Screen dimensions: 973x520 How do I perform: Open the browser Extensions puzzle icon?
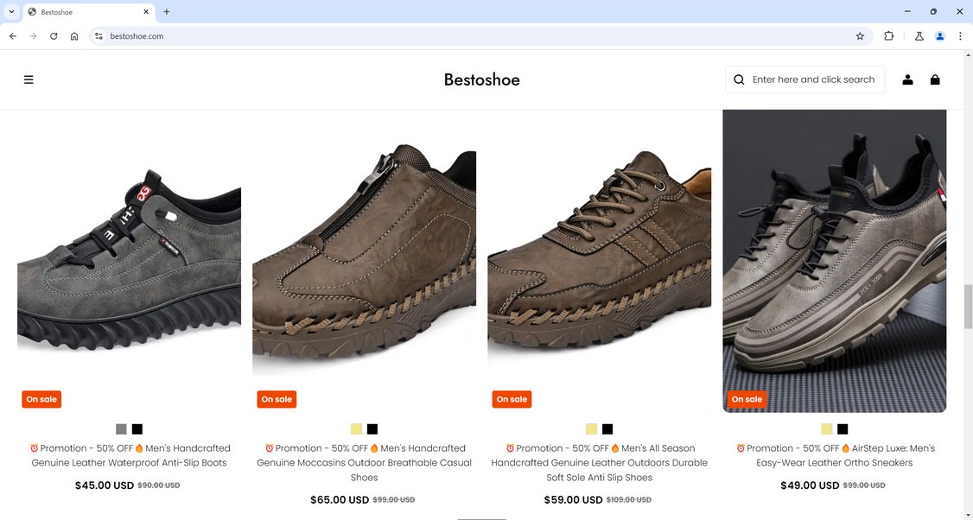888,36
